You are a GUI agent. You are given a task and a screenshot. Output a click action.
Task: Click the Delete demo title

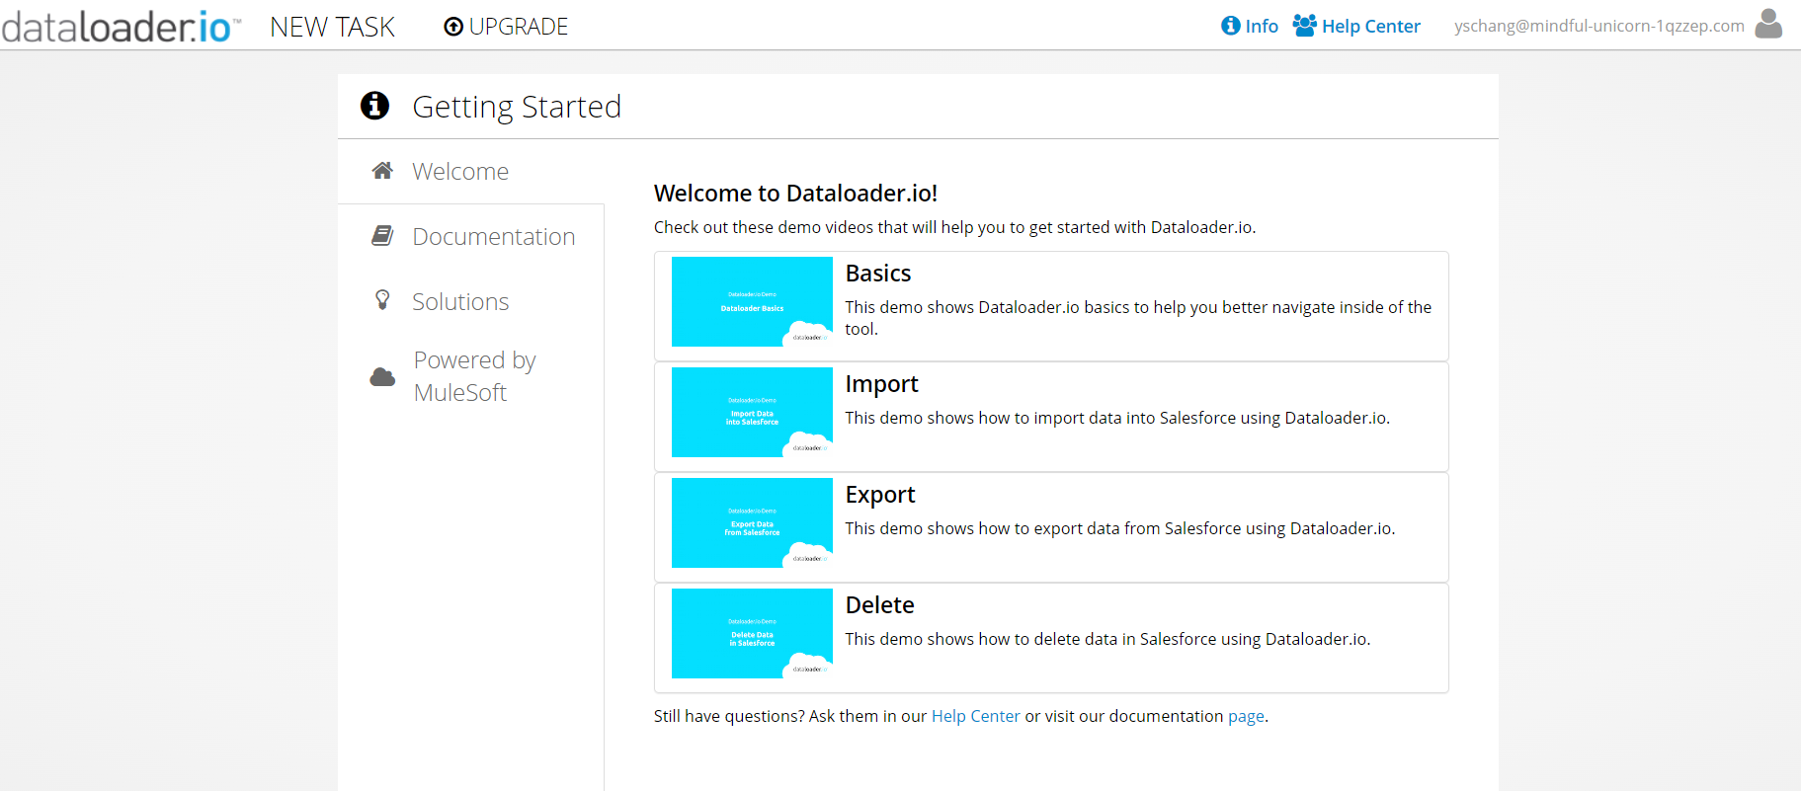pyautogui.click(x=880, y=605)
